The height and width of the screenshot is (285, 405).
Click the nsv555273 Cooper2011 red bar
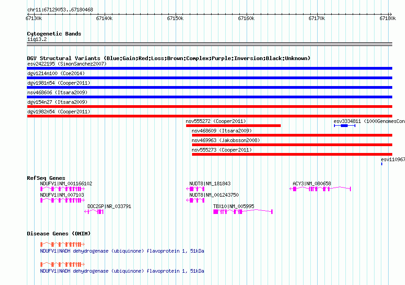click(x=292, y=154)
